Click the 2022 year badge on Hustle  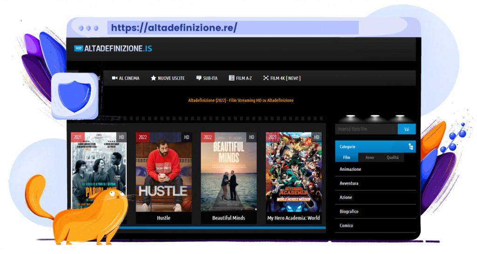tap(143, 137)
